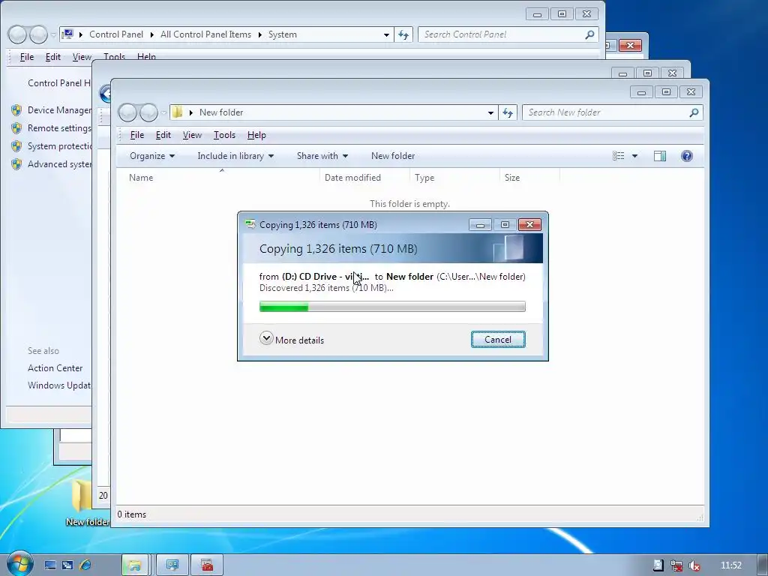Screen dimensions: 768x576
Task: Expand More details in copy dialog
Action: [292, 340]
